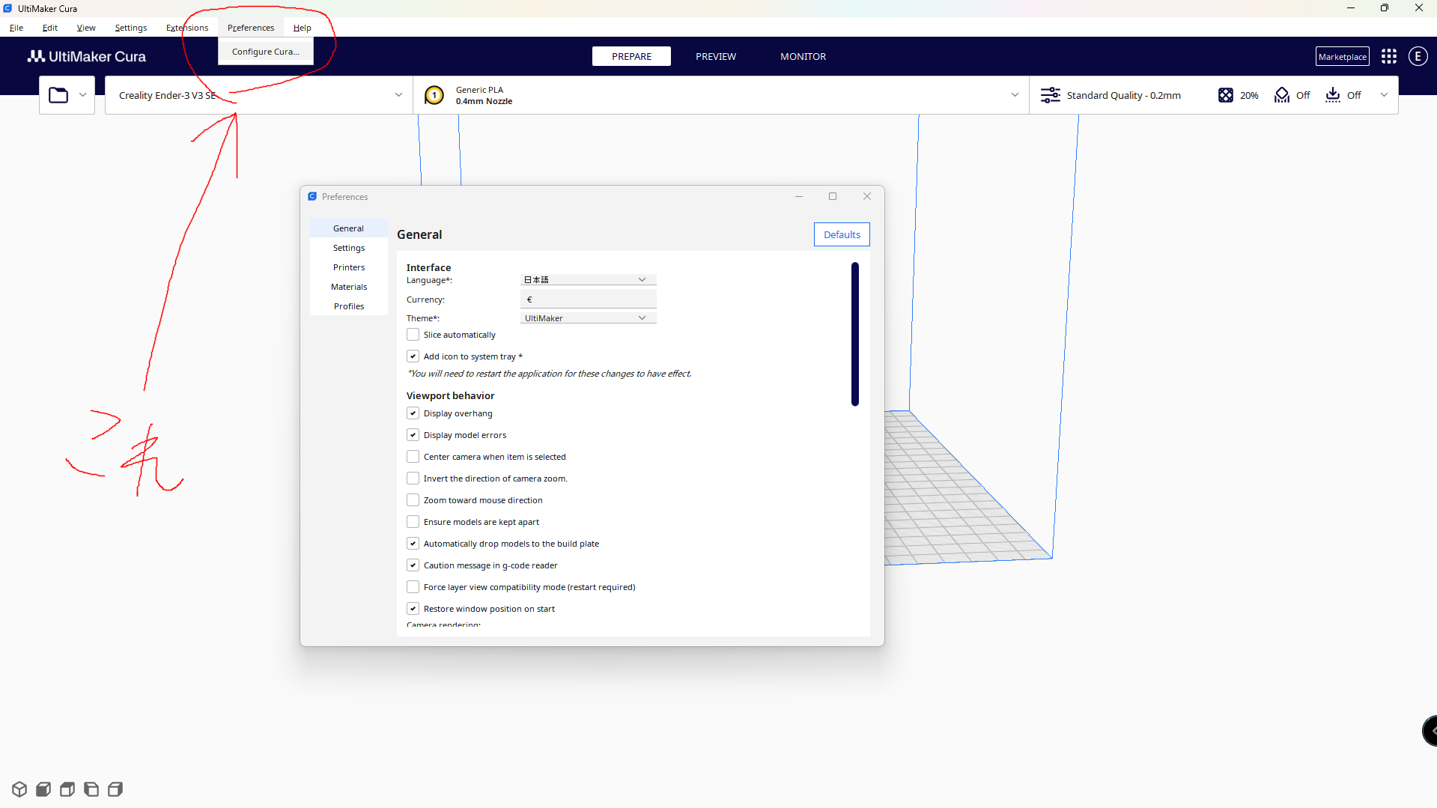Click adhesion Off icon
The height and width of the screenshot is (808, 1437).
1333,95
